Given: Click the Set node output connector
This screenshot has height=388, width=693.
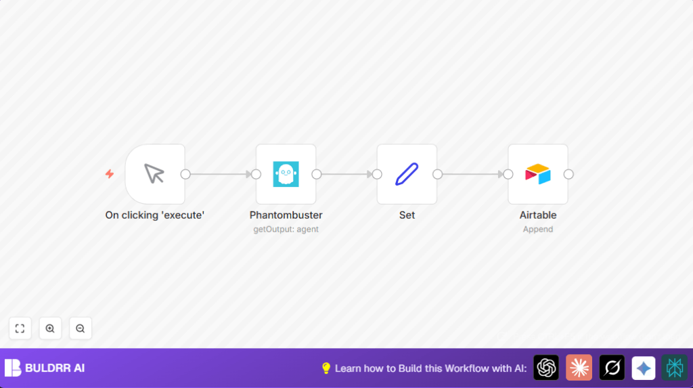Looking at the screenshot, I should click(x=438, y=174).
